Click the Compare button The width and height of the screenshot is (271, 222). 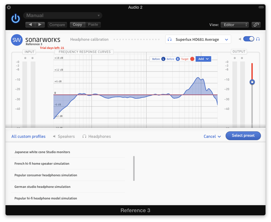click(x=57, y=25)
